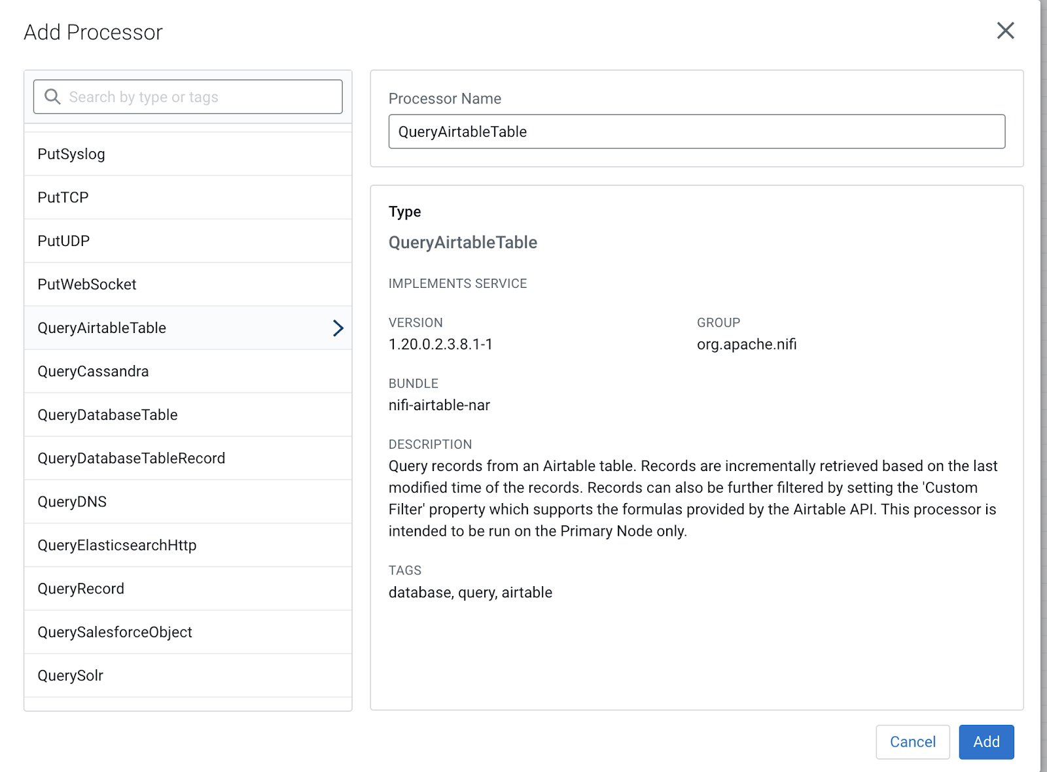Click the search magnifier icon
1047x772 pixels.
52,97
